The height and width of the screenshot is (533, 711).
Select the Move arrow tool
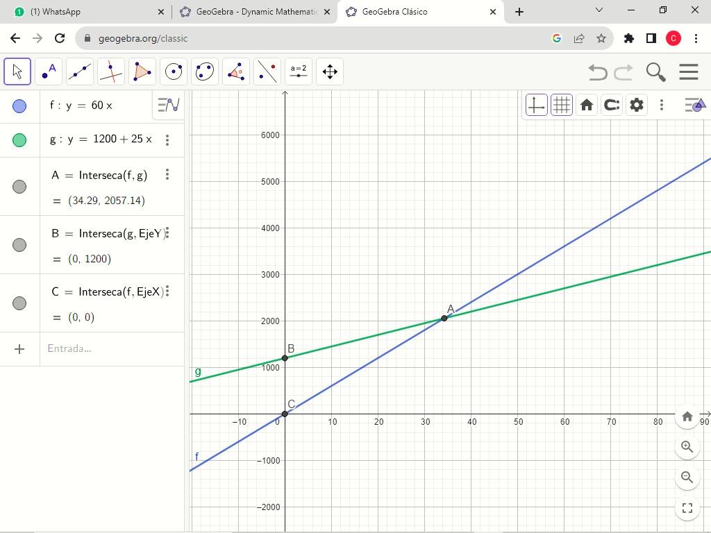click(x=17, y=71)
